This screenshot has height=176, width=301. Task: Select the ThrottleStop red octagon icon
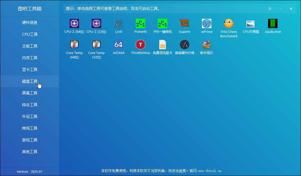pos(141,45)
